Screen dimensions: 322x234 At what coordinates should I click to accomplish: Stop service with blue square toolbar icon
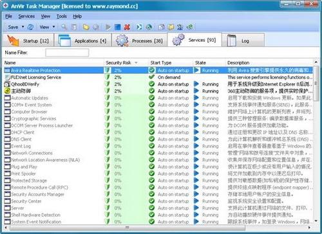point(117,27)
